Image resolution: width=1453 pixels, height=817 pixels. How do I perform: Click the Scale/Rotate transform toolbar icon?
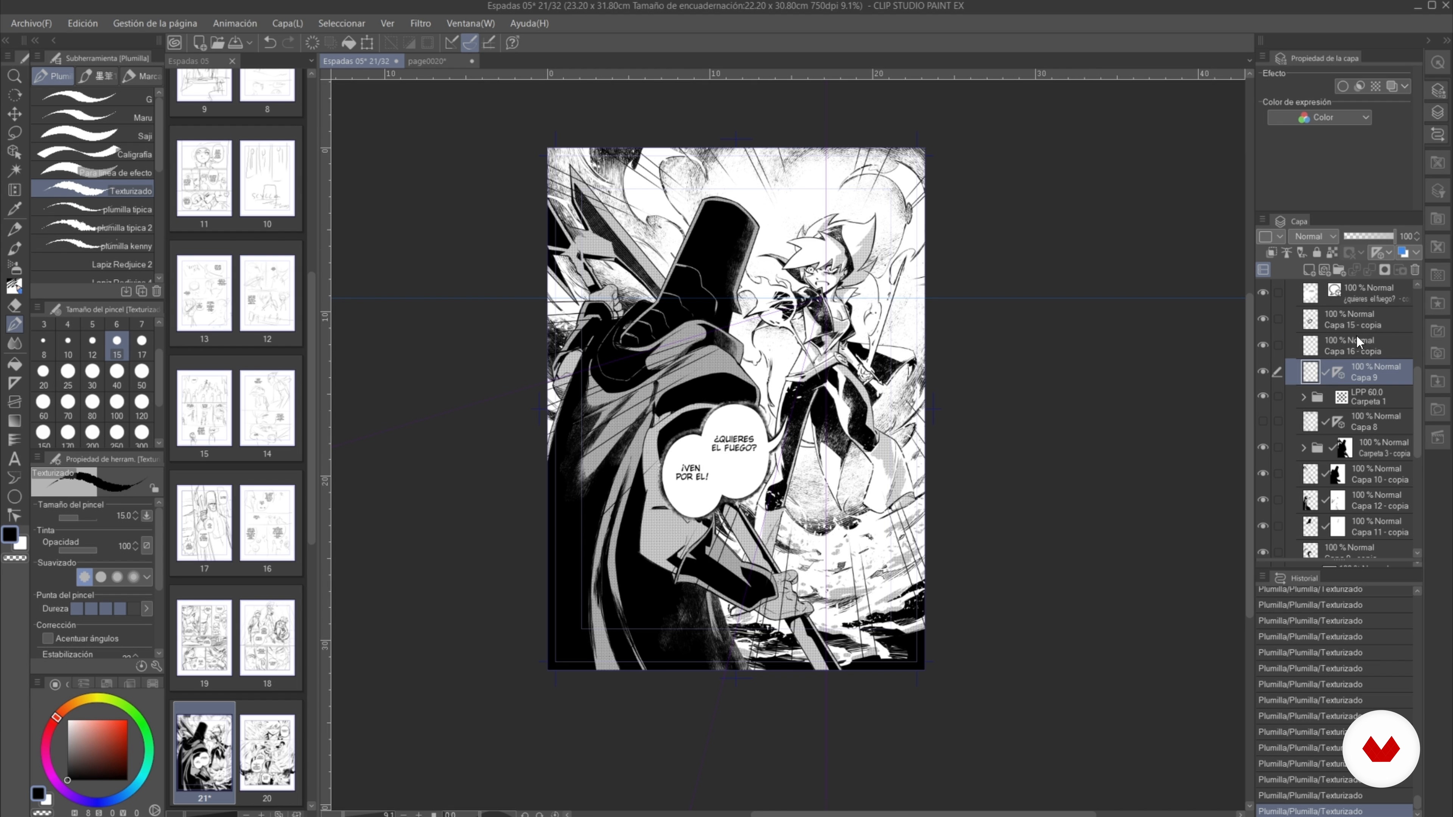(367, 42)
